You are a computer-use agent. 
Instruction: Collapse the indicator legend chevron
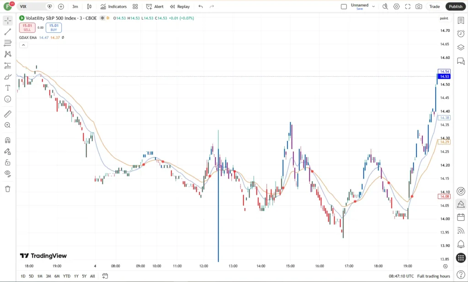click(23, 45)
